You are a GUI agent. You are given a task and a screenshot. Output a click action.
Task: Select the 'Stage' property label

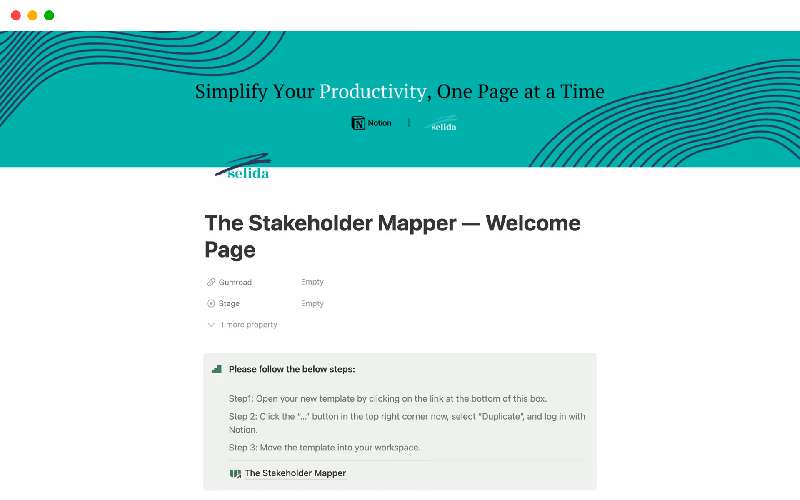click(229, 303)
